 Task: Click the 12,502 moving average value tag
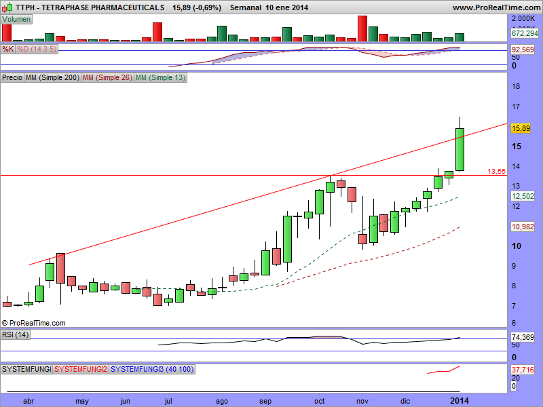coord(523,196)
